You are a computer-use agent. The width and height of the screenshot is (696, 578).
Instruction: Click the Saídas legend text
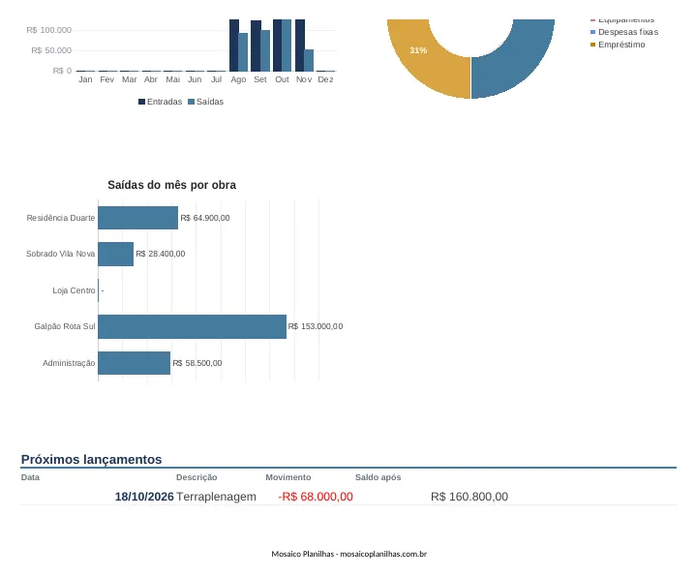pos(210,102)
